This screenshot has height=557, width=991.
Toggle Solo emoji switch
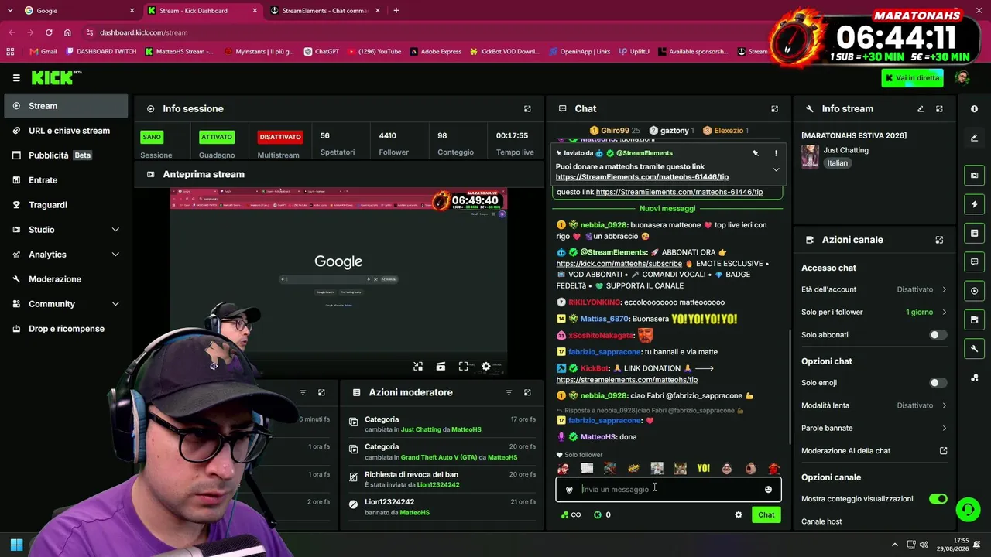938,383
